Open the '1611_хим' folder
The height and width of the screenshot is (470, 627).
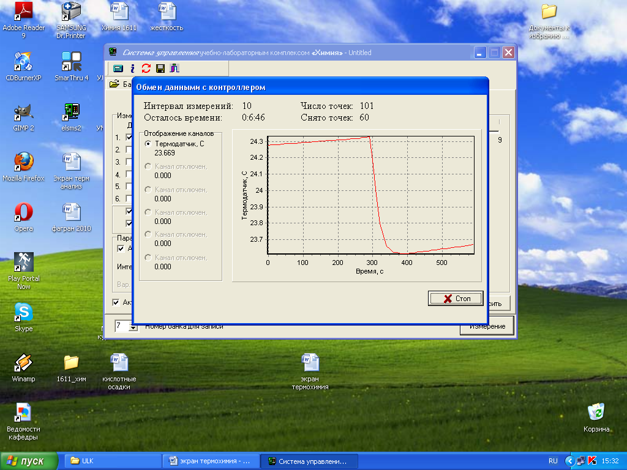click(71, 368)
